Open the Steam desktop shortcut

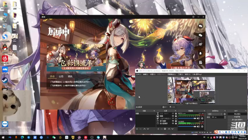click(x=5, y=81)
